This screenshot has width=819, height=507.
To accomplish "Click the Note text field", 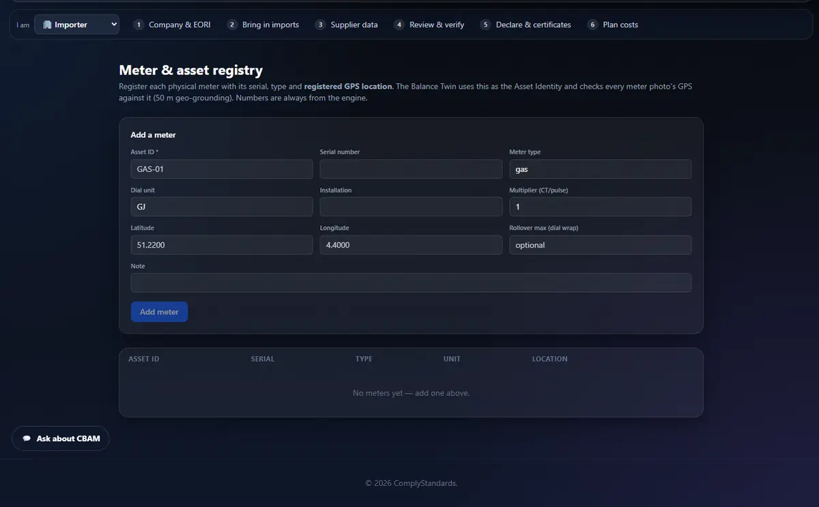I will (x=411, y=283).
